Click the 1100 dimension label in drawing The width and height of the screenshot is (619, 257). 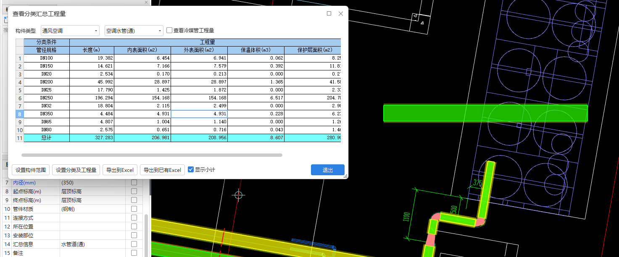[x=406, y=217]
